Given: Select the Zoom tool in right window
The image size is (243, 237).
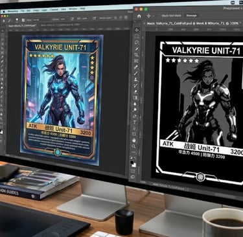Looking at the screenshot, I should [x=133, y=146].
